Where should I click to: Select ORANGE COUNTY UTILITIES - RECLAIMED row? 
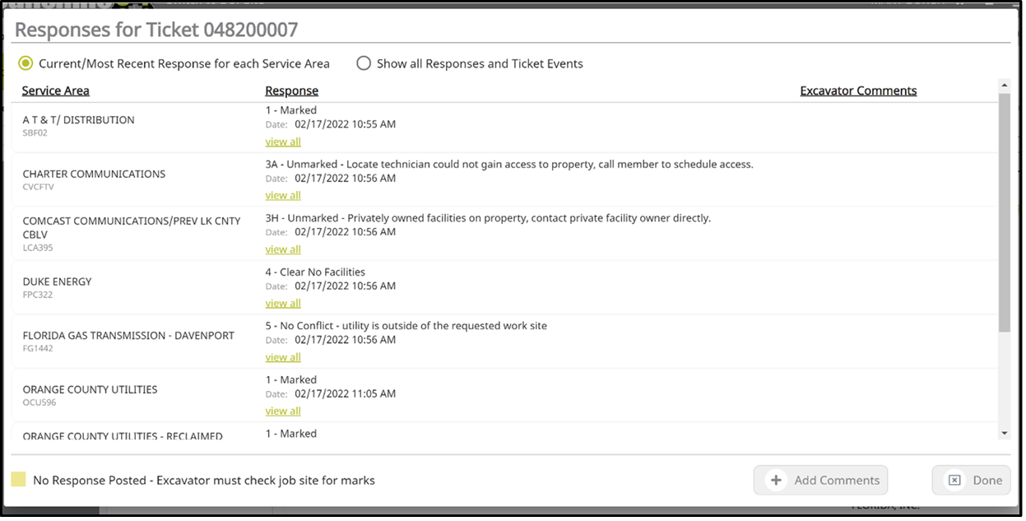pyautogui.click(x=123, y=435)
